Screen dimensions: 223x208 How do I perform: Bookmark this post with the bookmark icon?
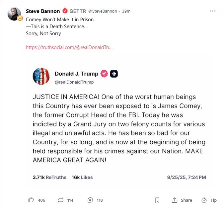tap(157, 200)
